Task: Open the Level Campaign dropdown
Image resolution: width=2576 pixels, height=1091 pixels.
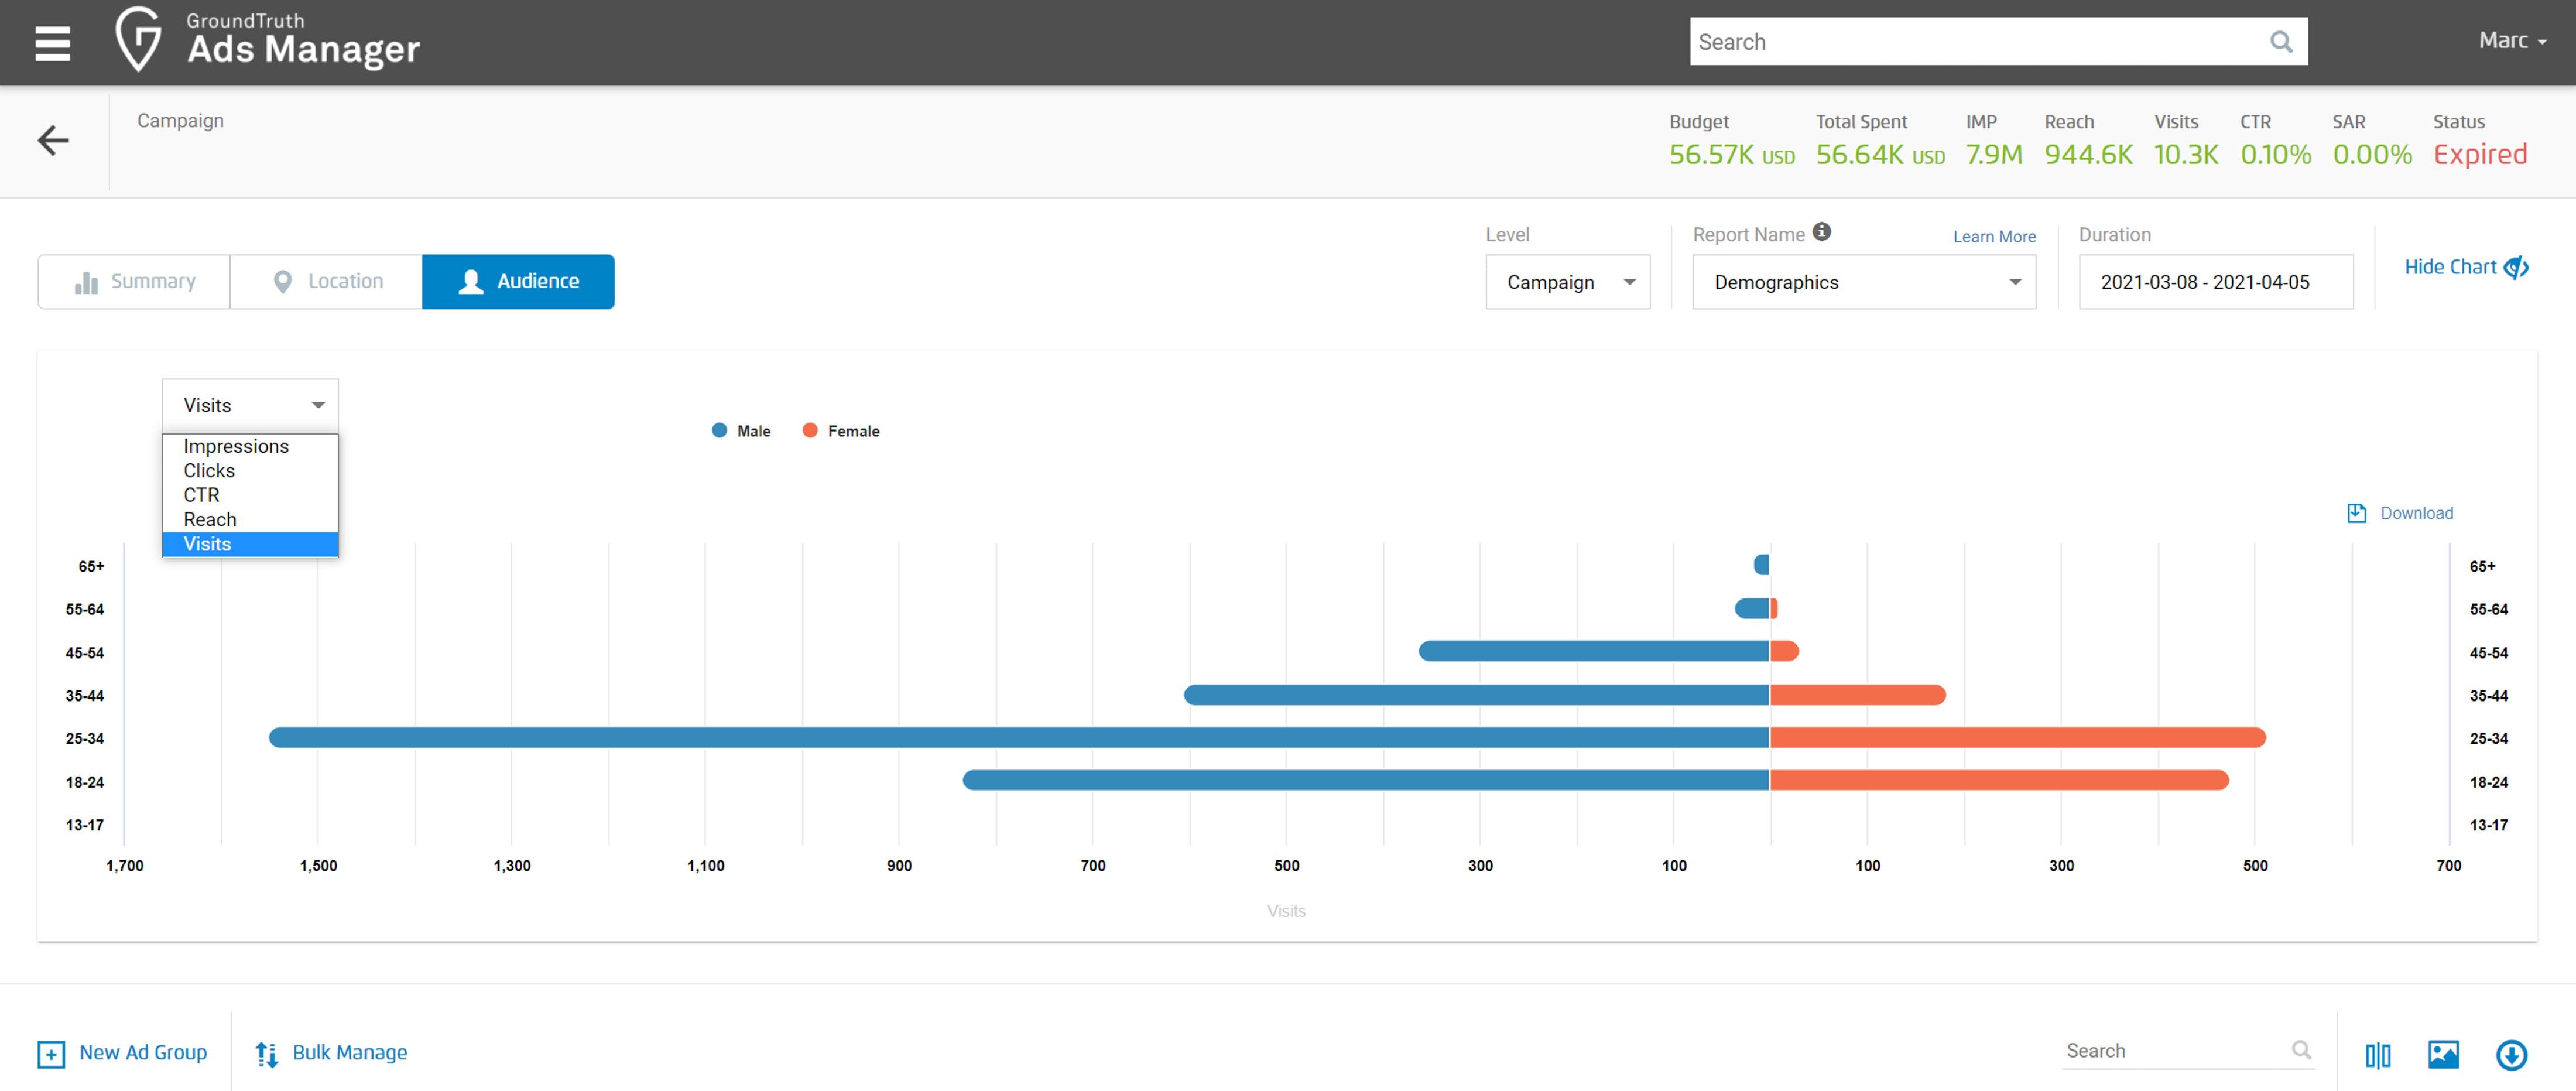Action: tap(1567, 282)
